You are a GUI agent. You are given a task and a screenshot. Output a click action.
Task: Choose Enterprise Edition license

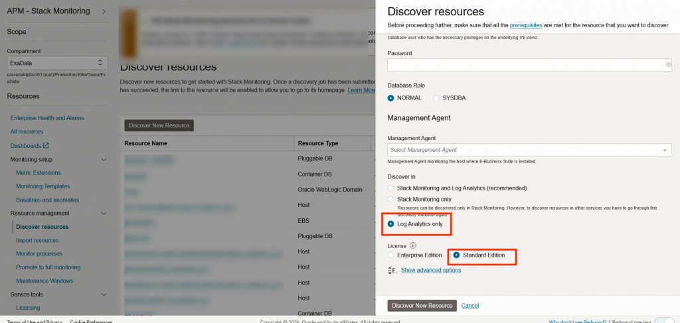click(391, 255)
